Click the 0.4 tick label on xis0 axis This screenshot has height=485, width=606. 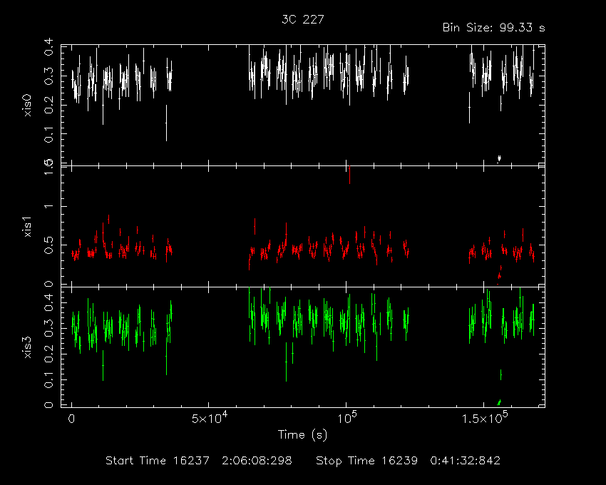[x=48, y=47]
